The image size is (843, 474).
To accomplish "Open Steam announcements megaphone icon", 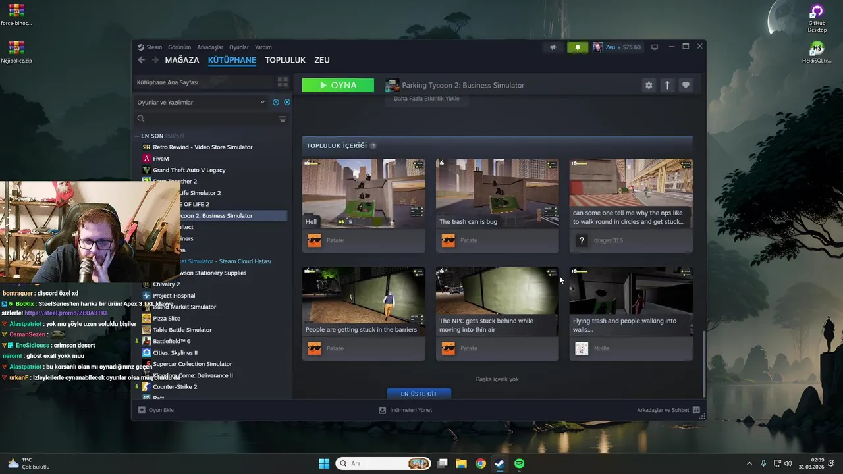I will tap(553, 47).
